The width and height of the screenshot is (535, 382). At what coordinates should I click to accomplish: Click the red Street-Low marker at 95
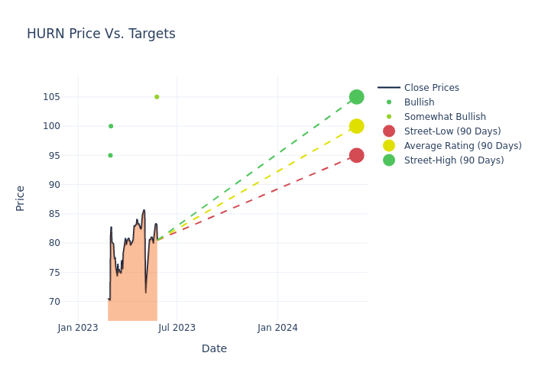[356, 155]
